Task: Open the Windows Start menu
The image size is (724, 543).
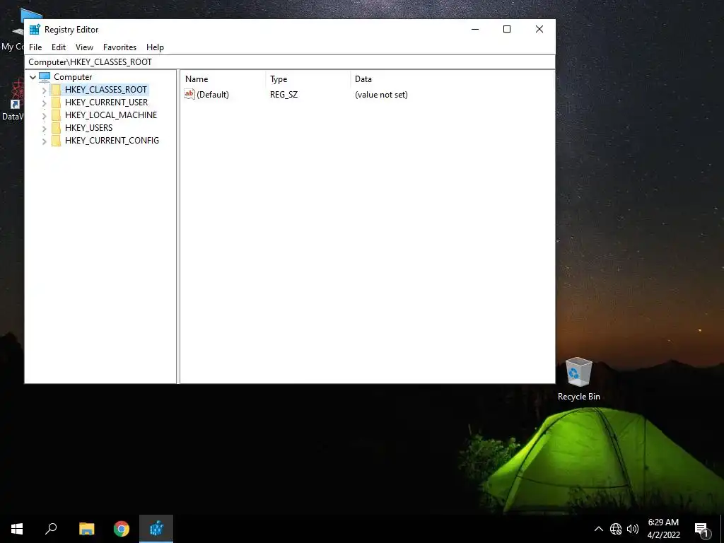Action: click(17, 529)
